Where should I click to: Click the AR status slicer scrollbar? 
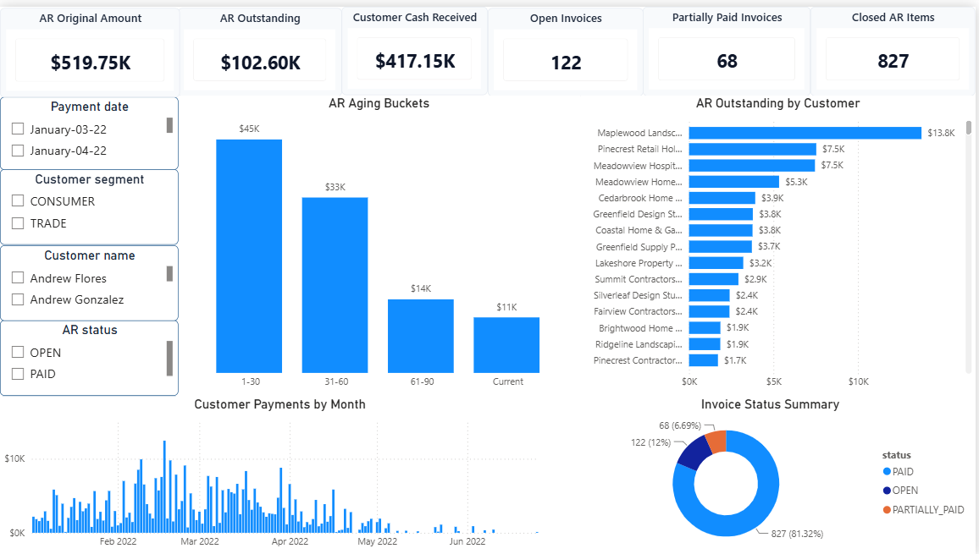point(169,358)
